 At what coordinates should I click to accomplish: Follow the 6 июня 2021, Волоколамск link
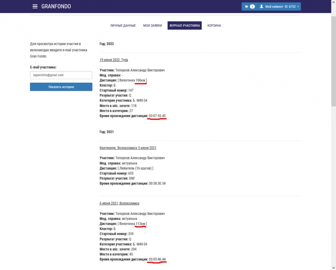tap(119, 203)
